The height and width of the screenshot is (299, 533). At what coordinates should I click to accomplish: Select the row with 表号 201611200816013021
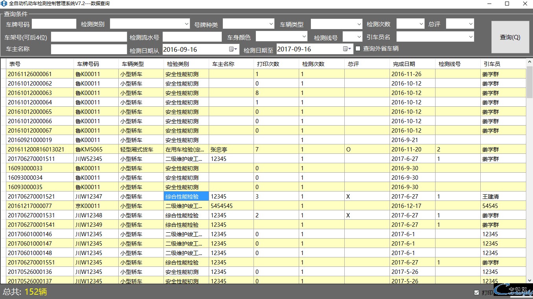click(39, 149)
